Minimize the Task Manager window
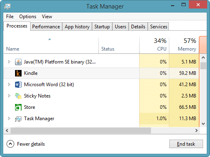Image resolution: width=210 pixels, height=157 pixels. 173,5
